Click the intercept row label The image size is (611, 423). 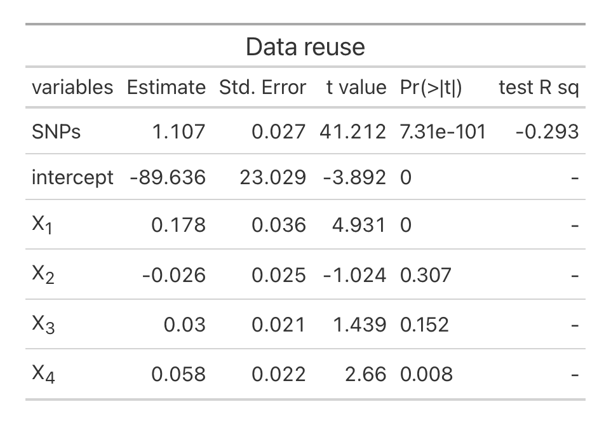[72, 177]
